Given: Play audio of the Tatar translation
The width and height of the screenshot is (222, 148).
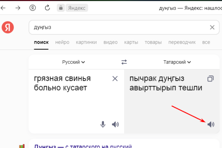Looking at the screenshot, I should (211, 124).
